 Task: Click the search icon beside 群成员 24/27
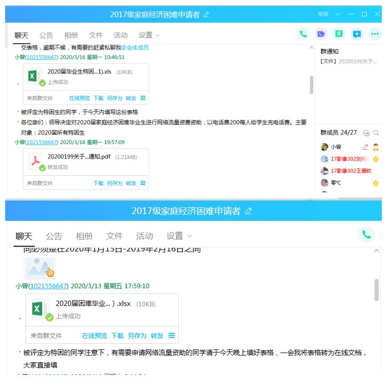tap(376, 133)
